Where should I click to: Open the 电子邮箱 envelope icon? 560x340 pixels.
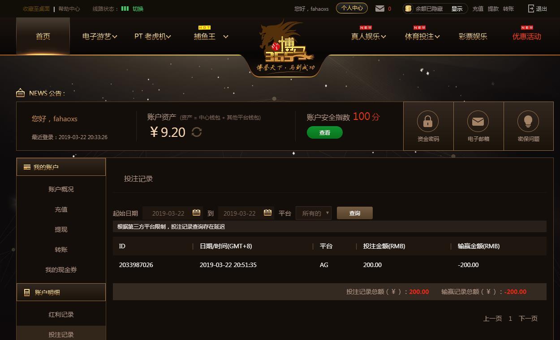[478, 121]
